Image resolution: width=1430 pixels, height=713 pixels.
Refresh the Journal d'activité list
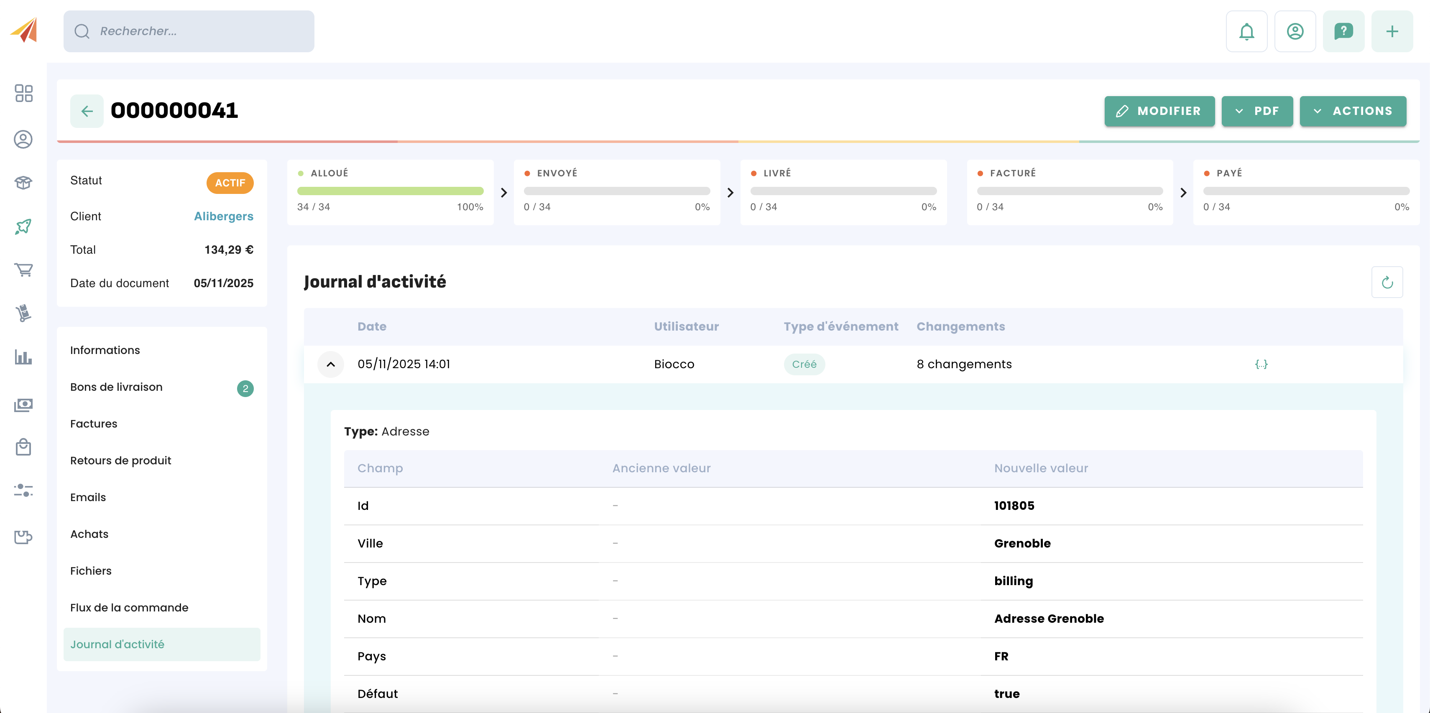pos(1387,283)
